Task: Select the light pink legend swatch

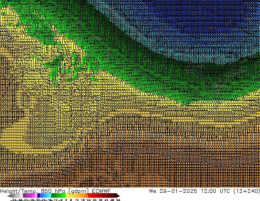Action: tap(36, 196)
